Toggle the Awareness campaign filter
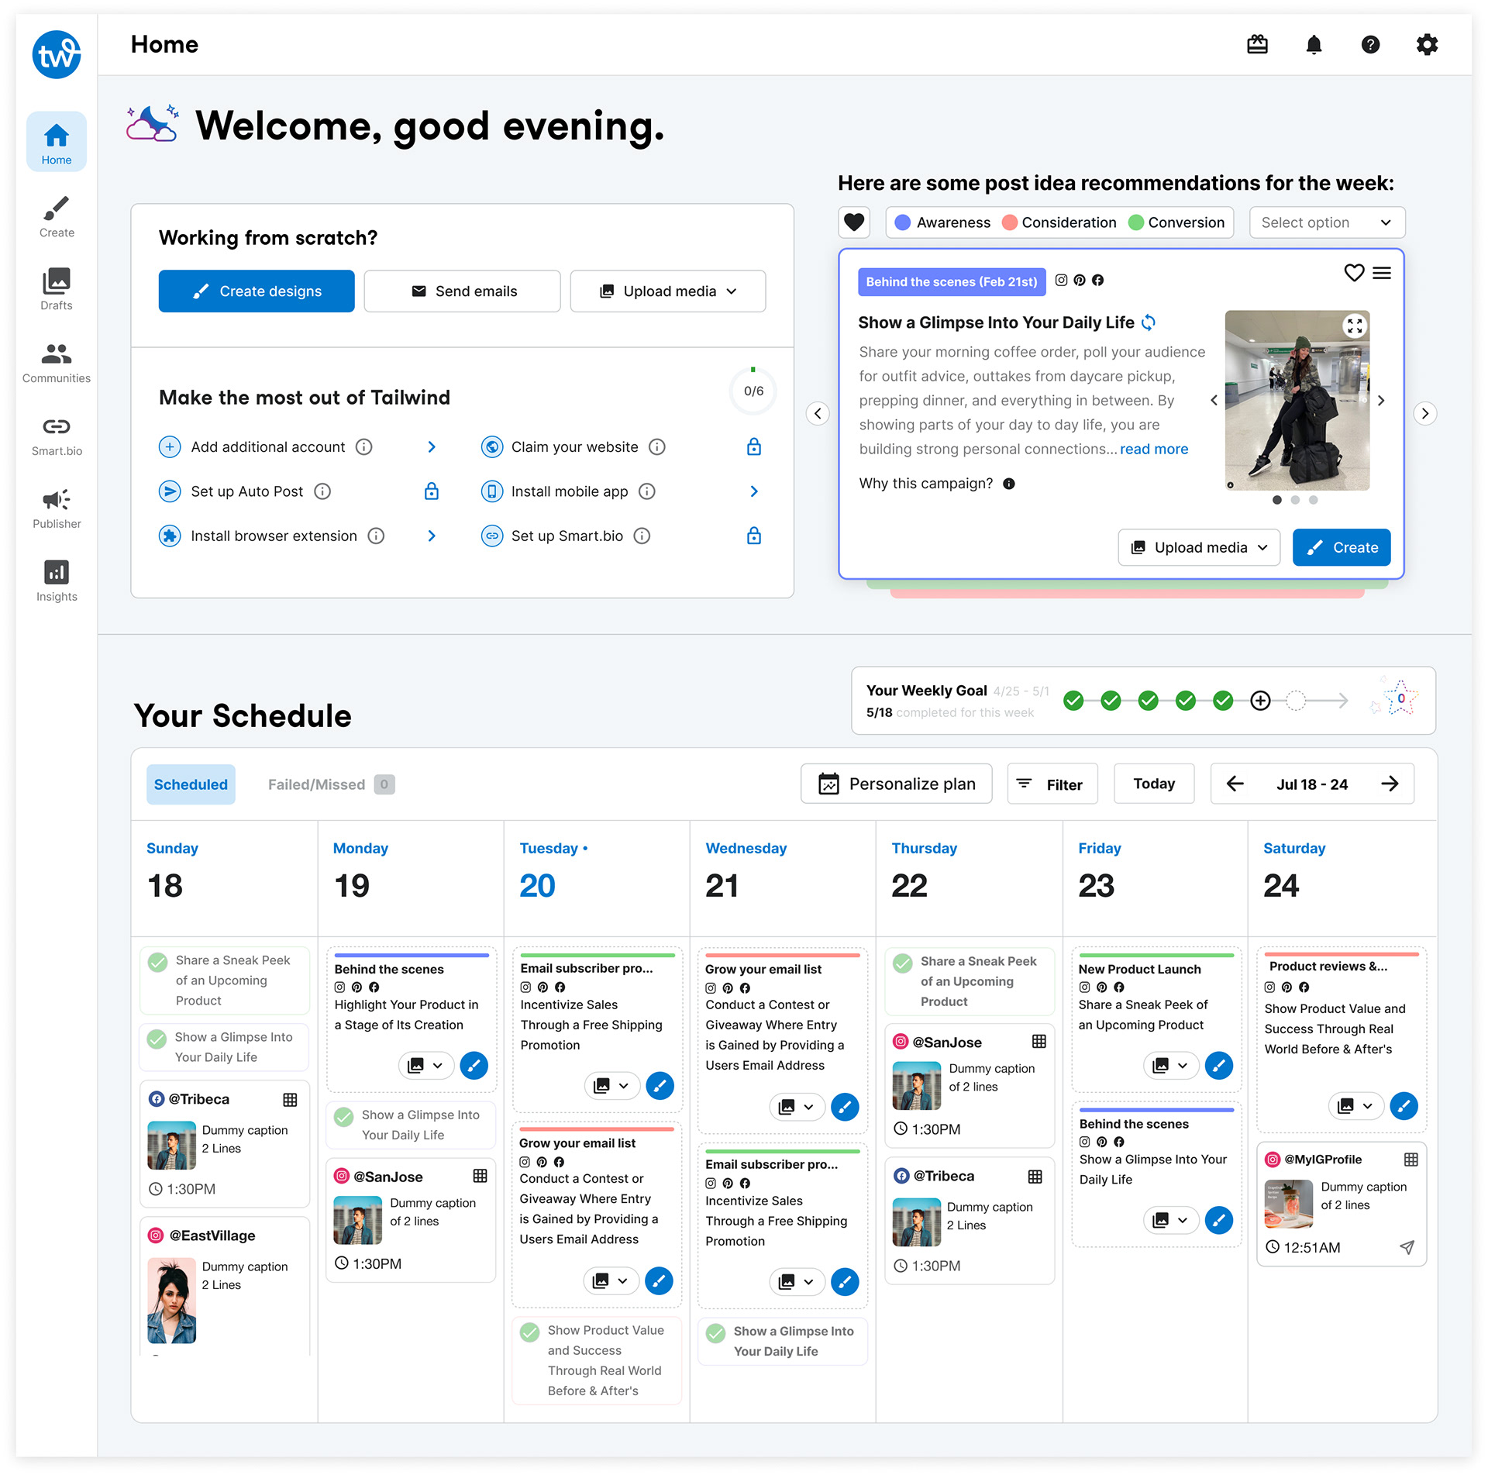The image size is (1488, 1475). (943, 222)
